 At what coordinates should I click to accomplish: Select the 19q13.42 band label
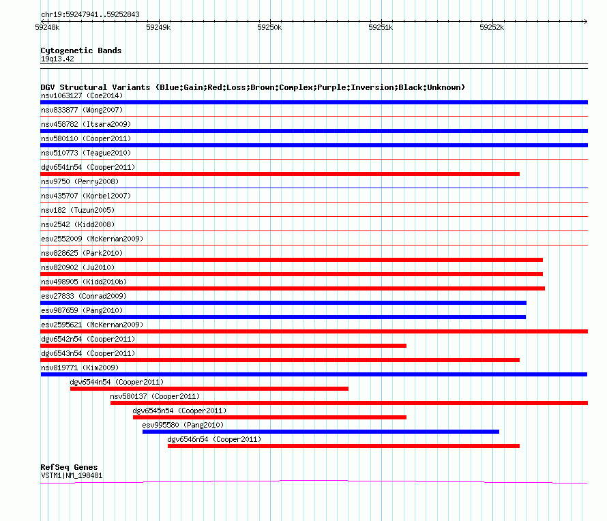point(57,59)
